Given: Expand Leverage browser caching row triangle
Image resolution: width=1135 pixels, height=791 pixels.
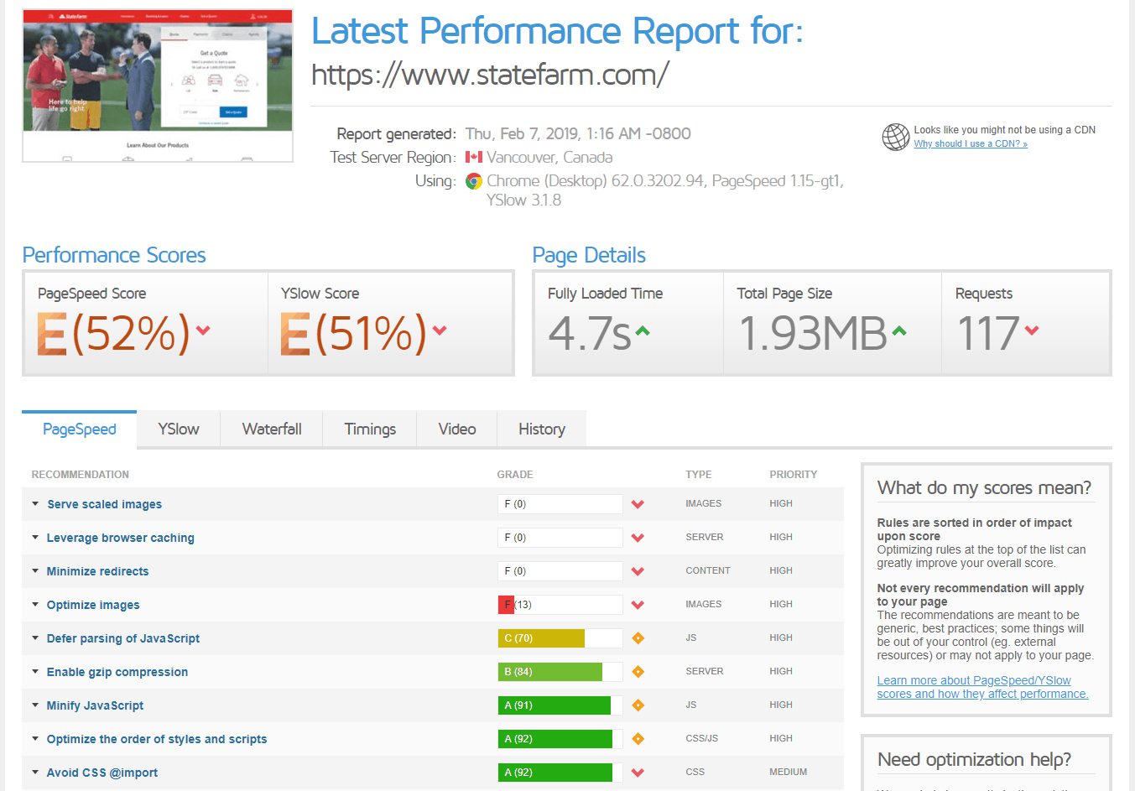Looking at the screenshot, I should tap(35, 537).
